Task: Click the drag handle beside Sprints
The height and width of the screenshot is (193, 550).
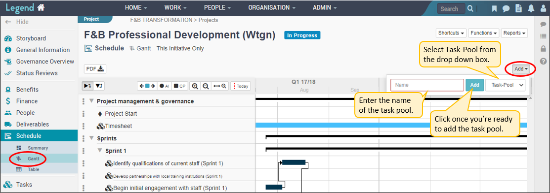Action: pos(84,138)
